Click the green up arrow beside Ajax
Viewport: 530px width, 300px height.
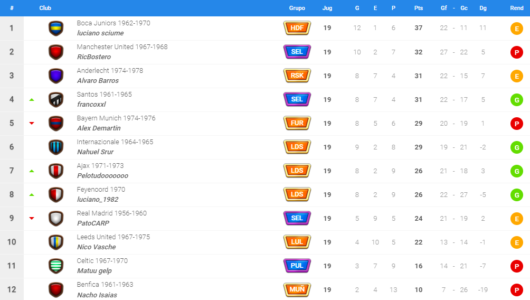pyautogui.click(x=32, y=171)
